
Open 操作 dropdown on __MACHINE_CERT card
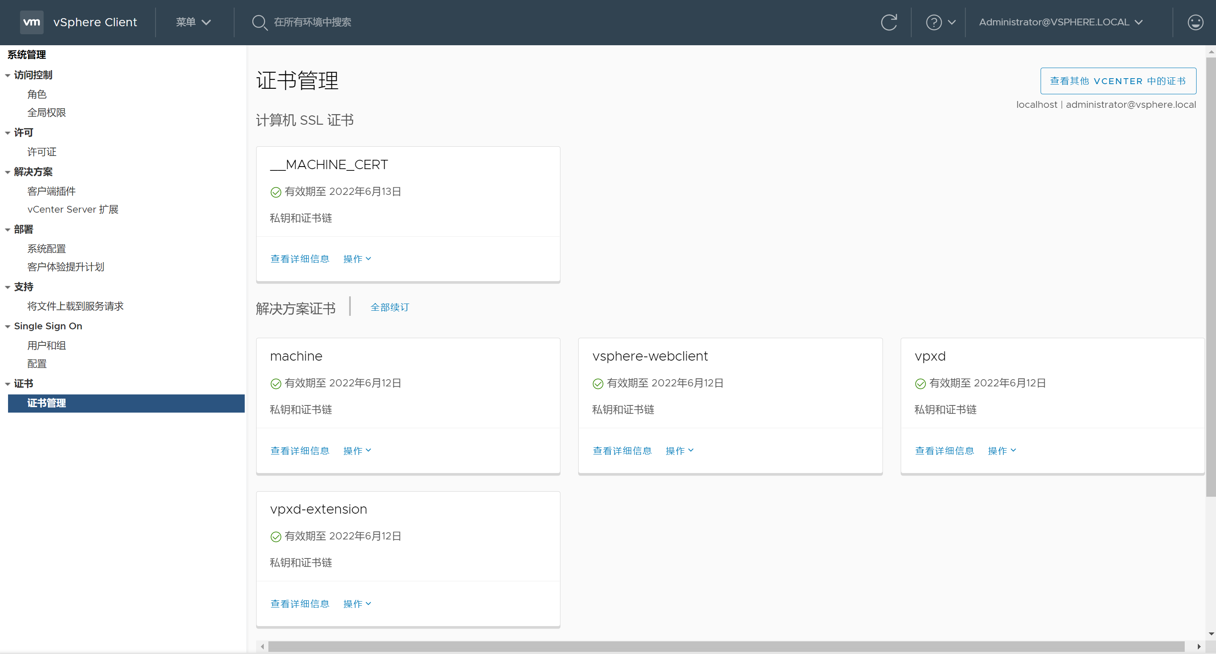pos(357,259)
